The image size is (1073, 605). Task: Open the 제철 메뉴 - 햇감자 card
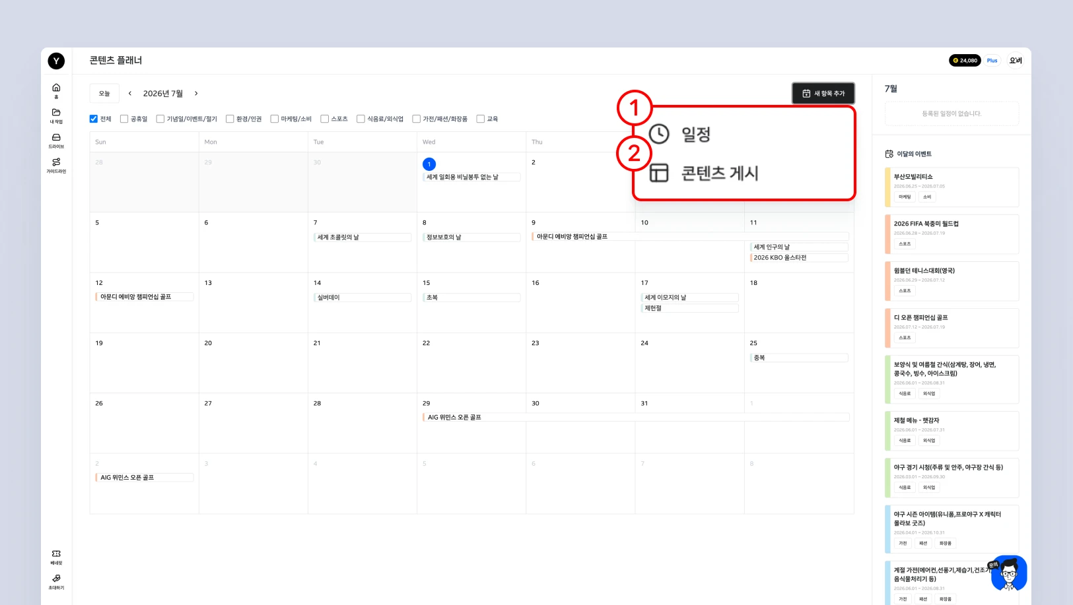point(952,431)
